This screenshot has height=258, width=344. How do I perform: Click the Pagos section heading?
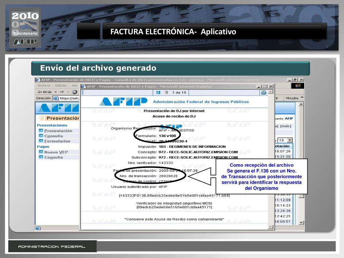(43, 146)
